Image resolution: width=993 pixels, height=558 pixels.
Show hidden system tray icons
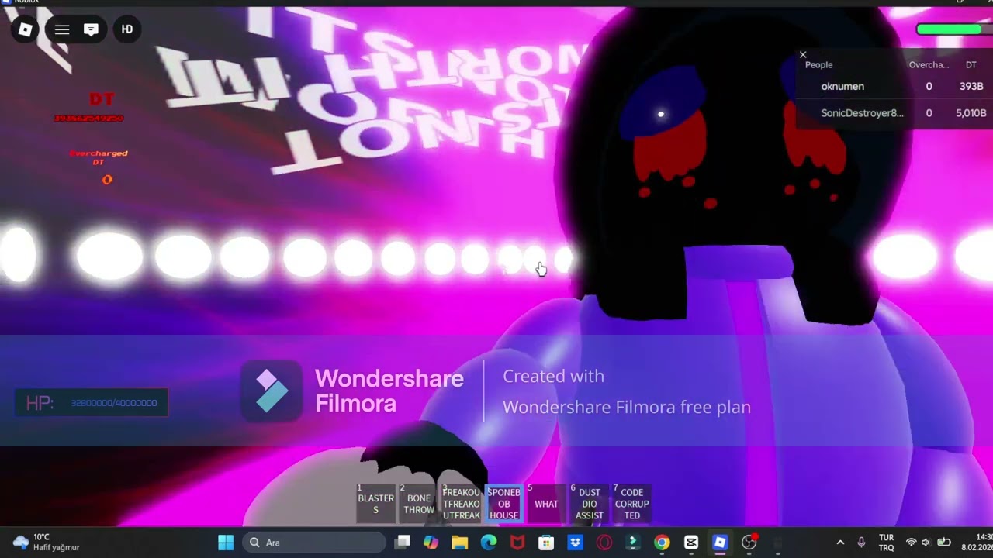point(840,542)
